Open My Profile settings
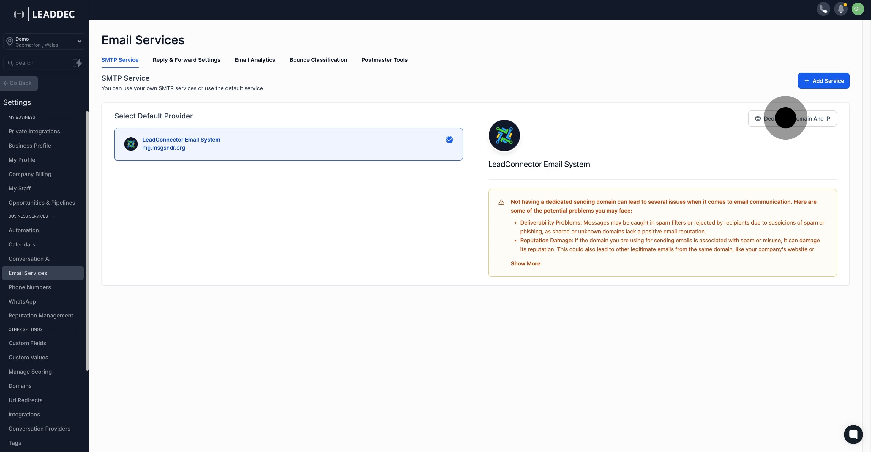 tap(22, 160)
